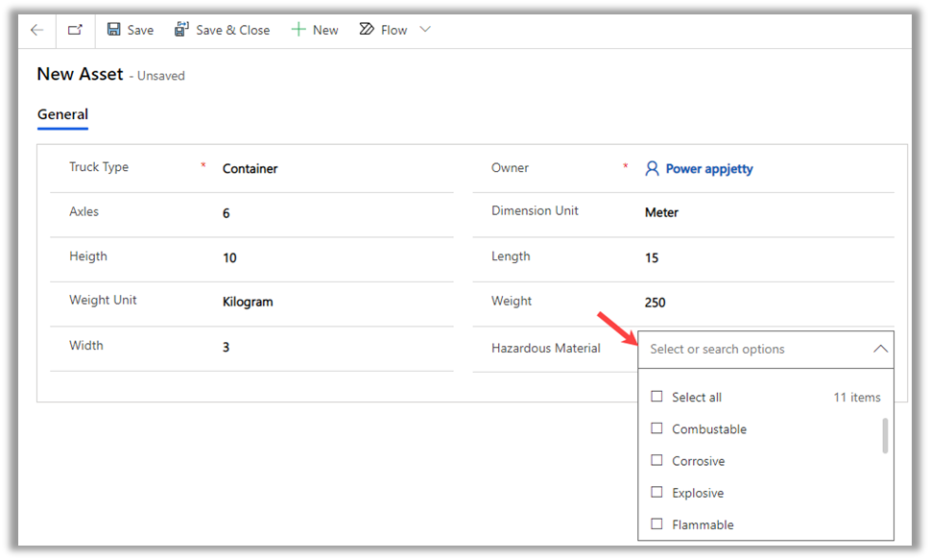The image size is (930, 560).
Task: Tick the Select all checkbox
Action: point(657,397)
